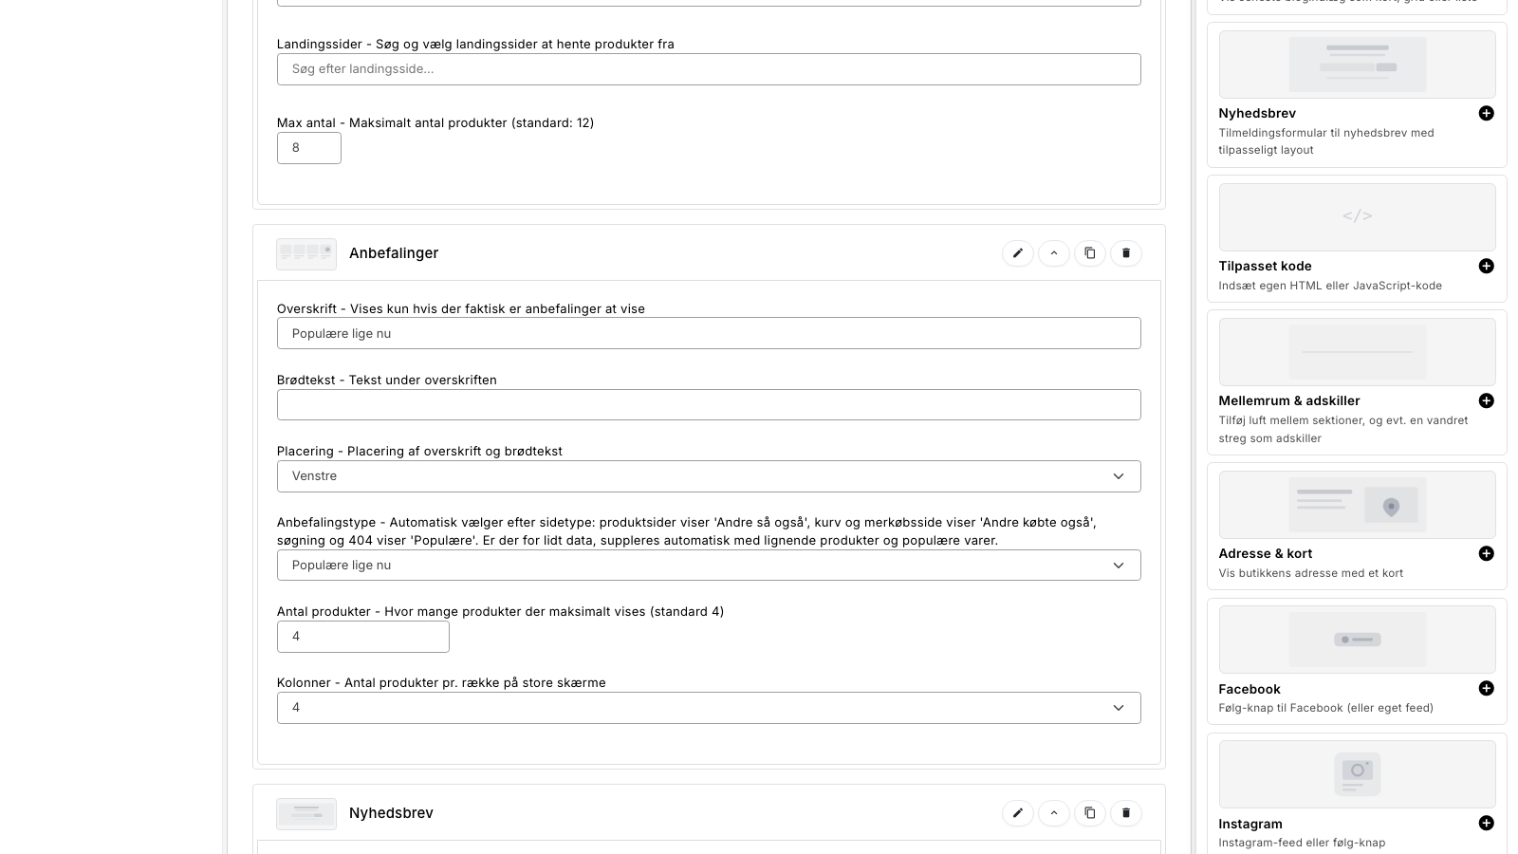
Task: Edit the Anbefalinger section with pencil icon
Action: [x=1018, y=253]
